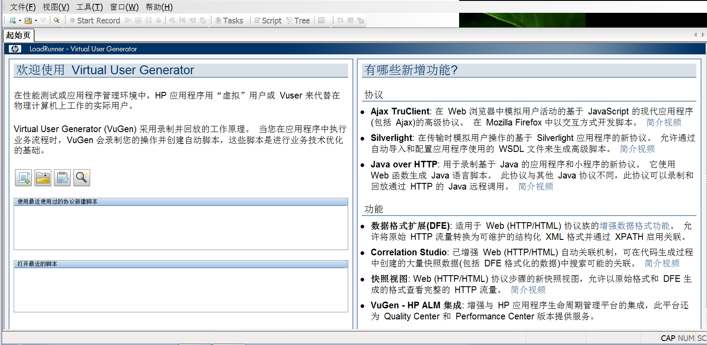Screen dimensions: 707x345
Task: Switch to Script view
Action: pos(268,20)
